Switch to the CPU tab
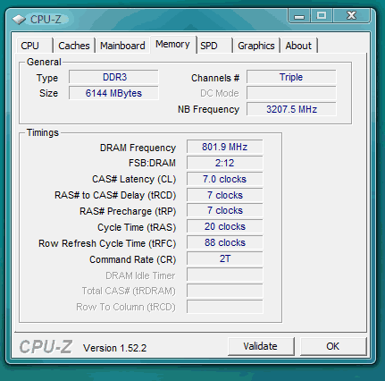Viewport: 385px width, 381px height. point(35,46)
